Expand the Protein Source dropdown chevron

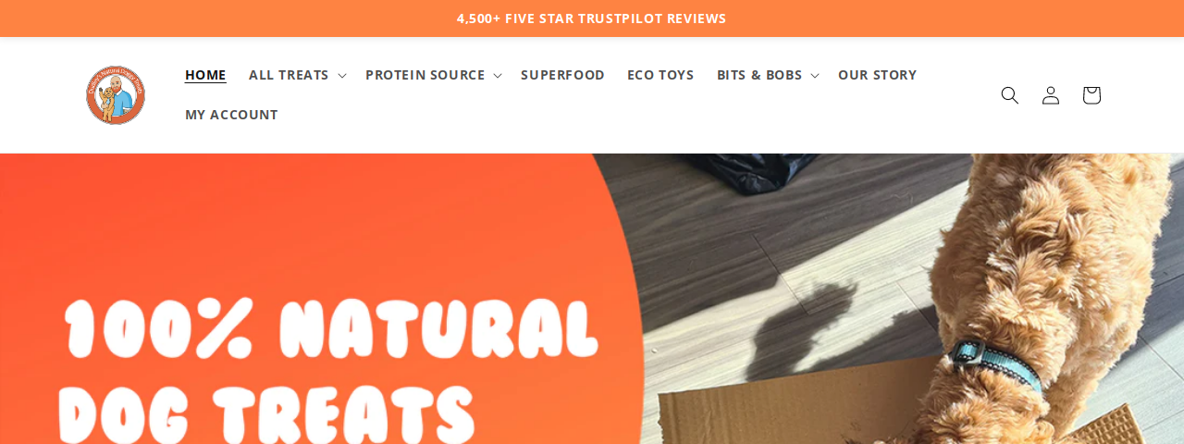(x=497, y=76)
